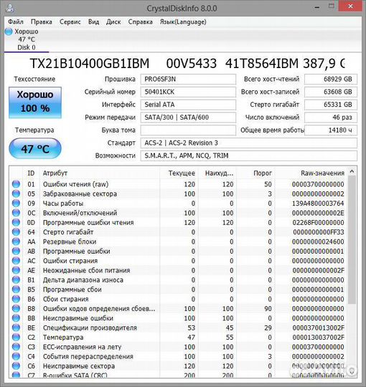Click the Возможности field S.M.A.R.T., APM, NCQ, TRIM

click(249, 156)
